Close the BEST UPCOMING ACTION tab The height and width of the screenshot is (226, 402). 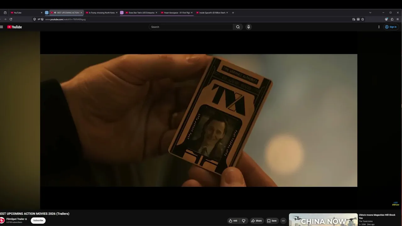[x=81, y=13]
